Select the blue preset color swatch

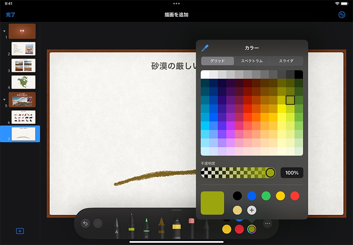[252, 196]
